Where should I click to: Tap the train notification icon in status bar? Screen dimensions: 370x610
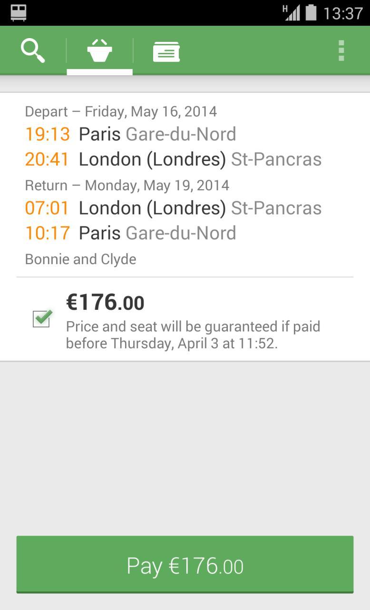point(19,12)
